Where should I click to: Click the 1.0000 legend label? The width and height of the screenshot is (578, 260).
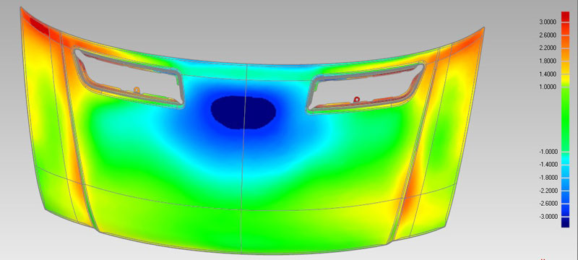click(x=548, y=87)
